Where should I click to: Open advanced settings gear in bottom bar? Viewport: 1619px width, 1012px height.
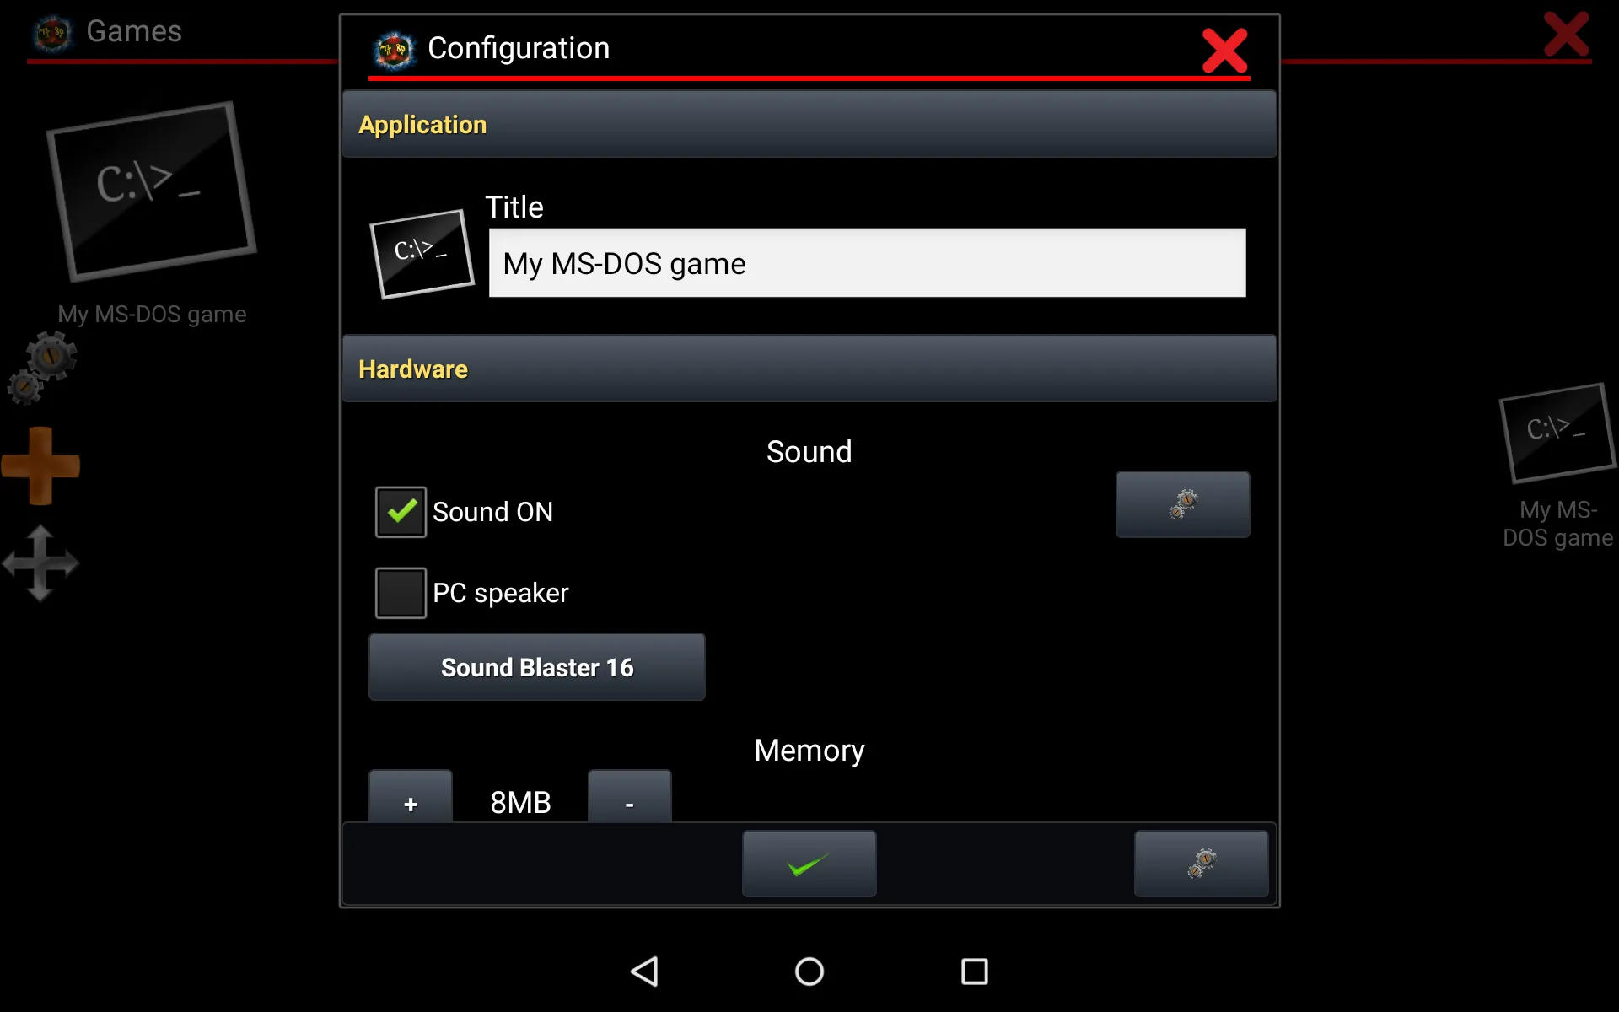coord(1201,864)
